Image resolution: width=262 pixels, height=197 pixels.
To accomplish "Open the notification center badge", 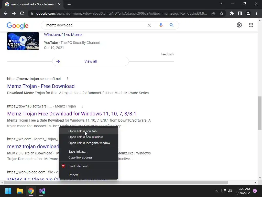I will [255, 191].
